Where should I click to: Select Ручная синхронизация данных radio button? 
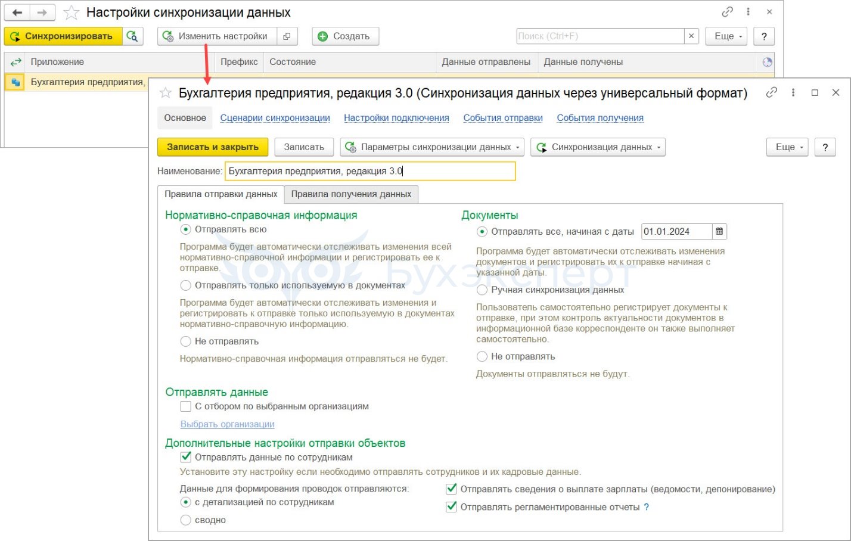[x=482, y=290]
